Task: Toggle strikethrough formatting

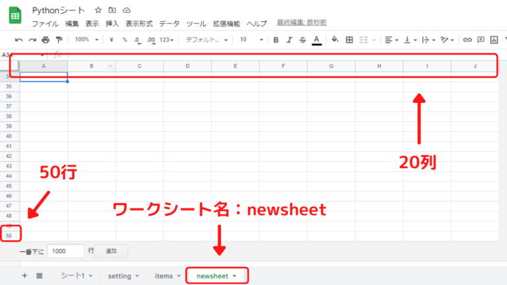Action: click(x=302, y=40)
